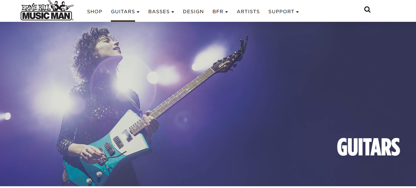Expand the GUITARS dropdown menu

pyautogui.click(x=125, y=12)
